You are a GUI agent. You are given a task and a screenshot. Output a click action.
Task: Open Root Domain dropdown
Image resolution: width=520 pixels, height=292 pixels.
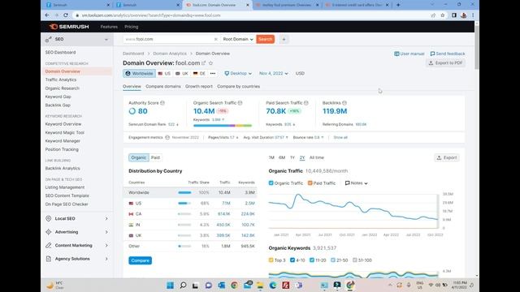click(x=238, y=39)
